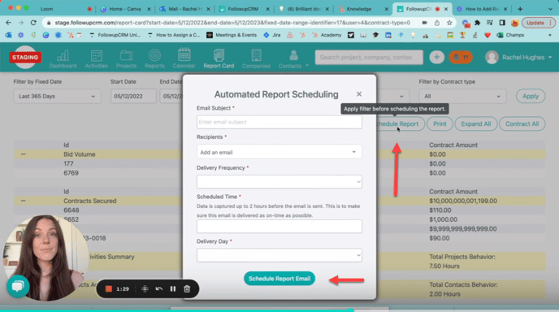Open the notifications bell showing 11
The image size is (559, 312).
[461, 57]
